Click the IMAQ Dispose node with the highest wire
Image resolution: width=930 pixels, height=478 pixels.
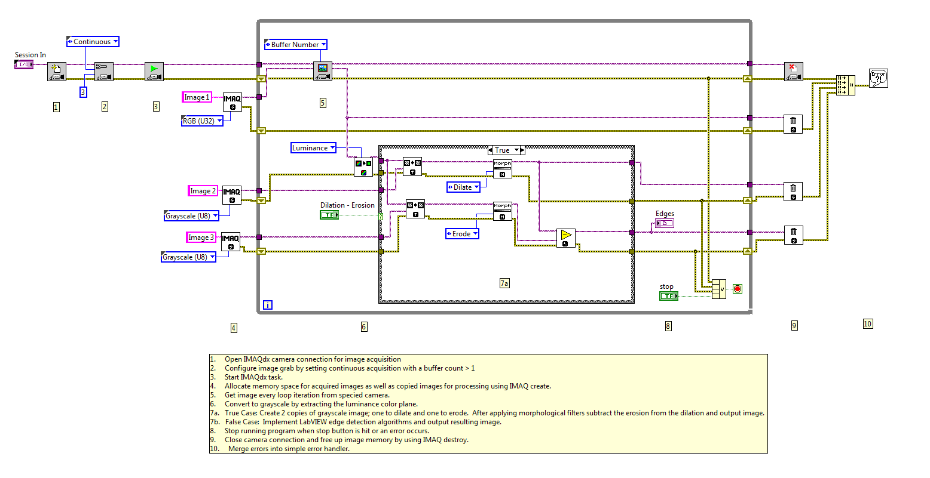coord(793,124)
